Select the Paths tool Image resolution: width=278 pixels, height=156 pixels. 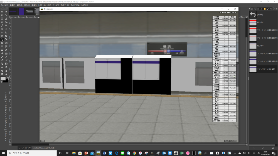[x=6, y=22]
